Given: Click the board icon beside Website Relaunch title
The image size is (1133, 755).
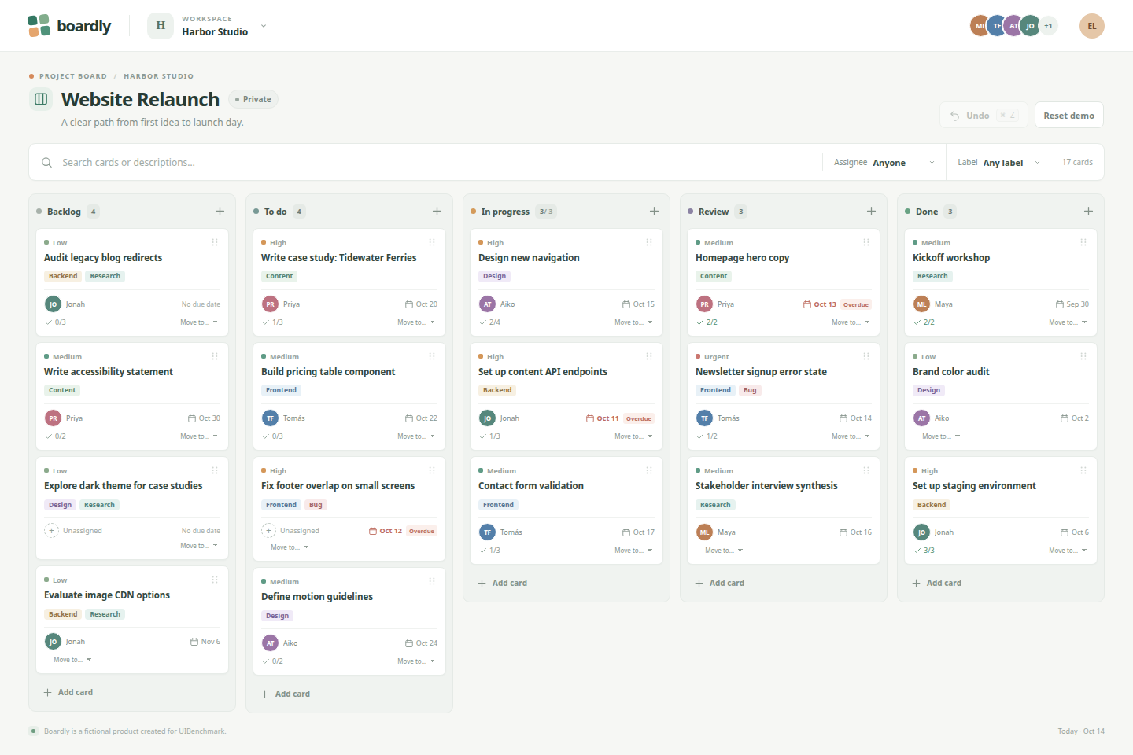Looking at the screenshot, I should pyautogui.click(x=41, y=99).
